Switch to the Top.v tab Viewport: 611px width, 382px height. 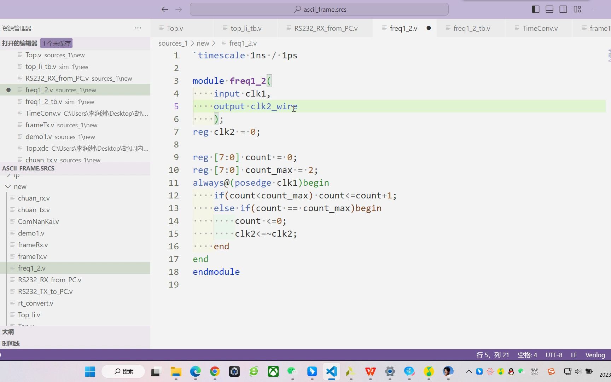(175, 28)
